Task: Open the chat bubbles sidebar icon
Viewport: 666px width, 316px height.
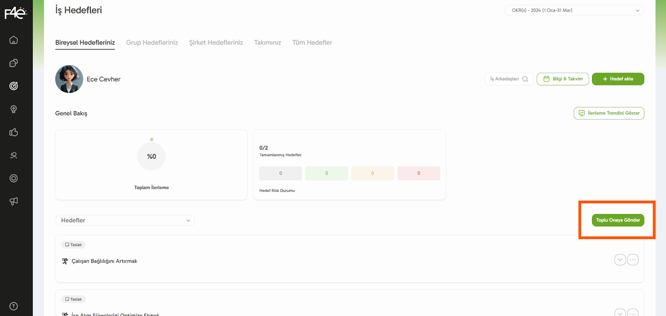Action: 14,63
